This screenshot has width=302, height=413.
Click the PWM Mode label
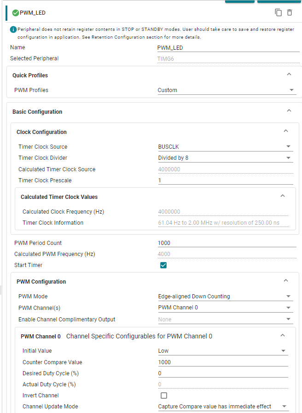coord(33,297)
